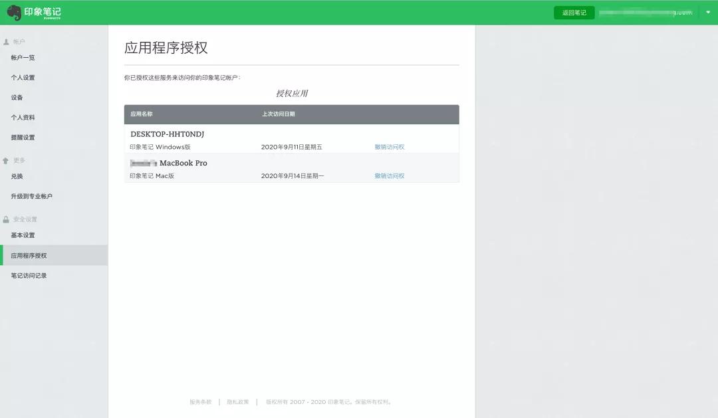Revoke access for DESKTOP-HHT0NDJ via 撤销访问权
The image size is (718, 418).
click(390, 147)
